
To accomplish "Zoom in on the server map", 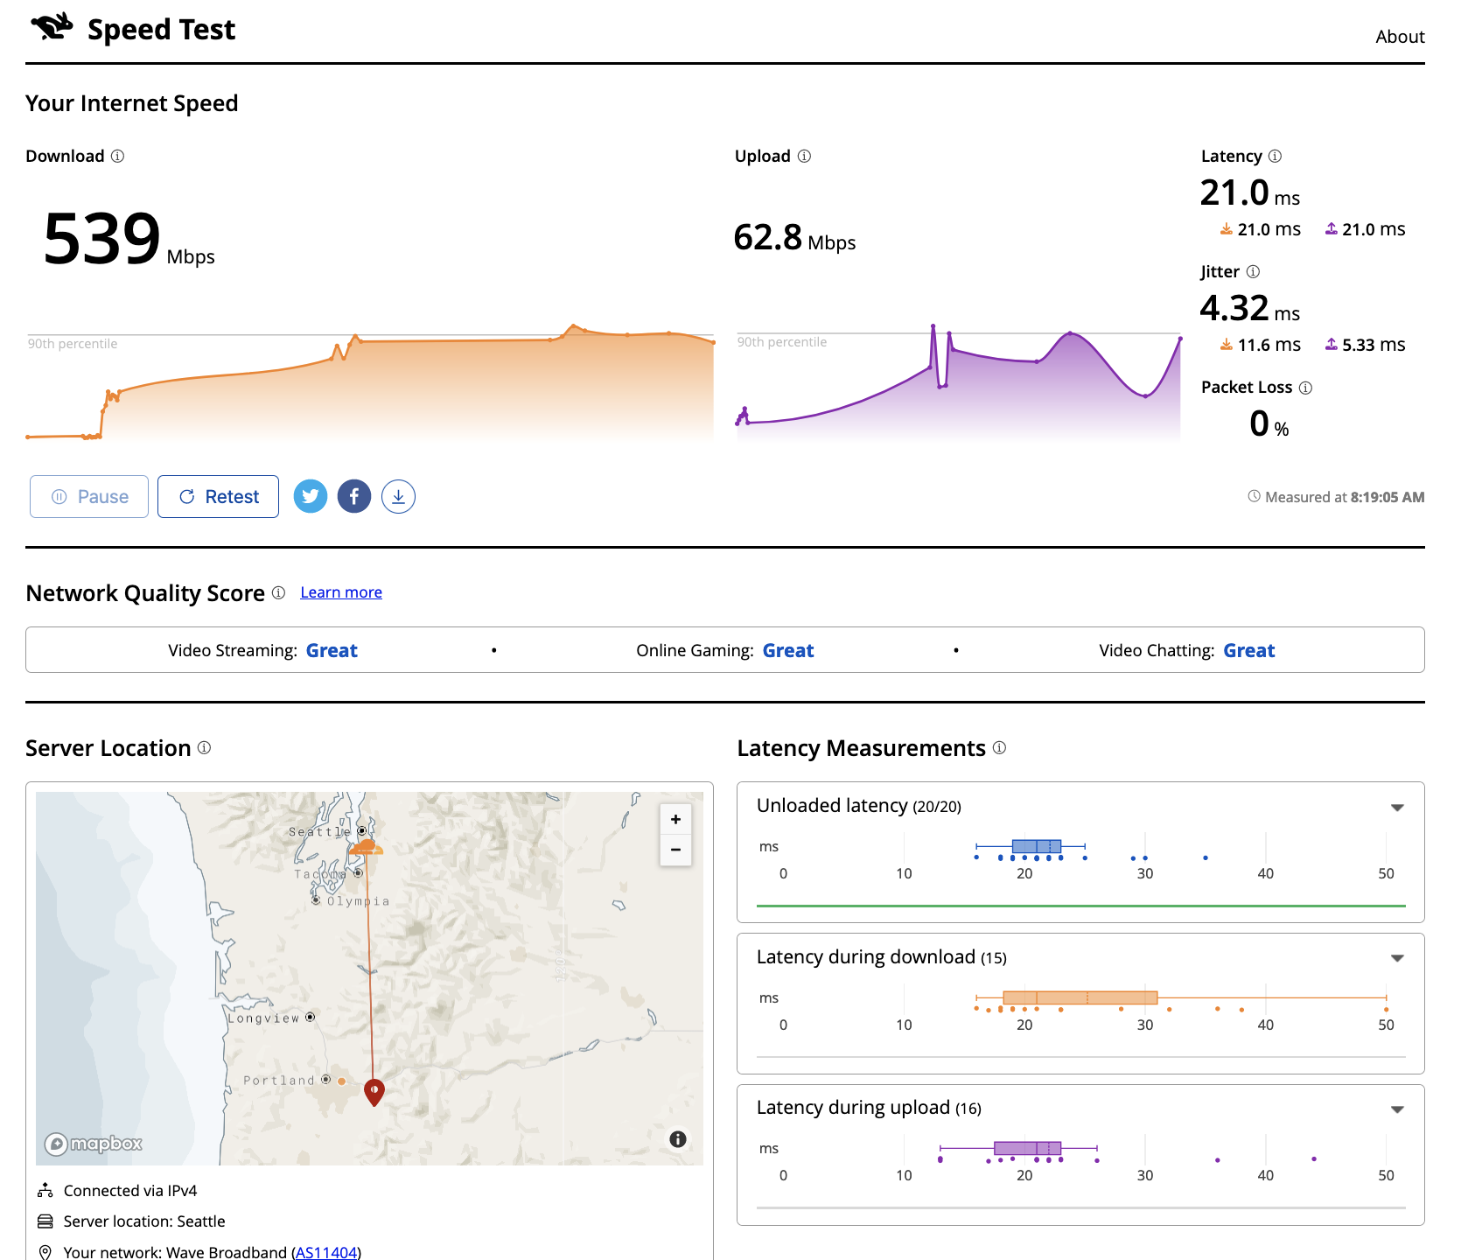I will click(675, 820).
